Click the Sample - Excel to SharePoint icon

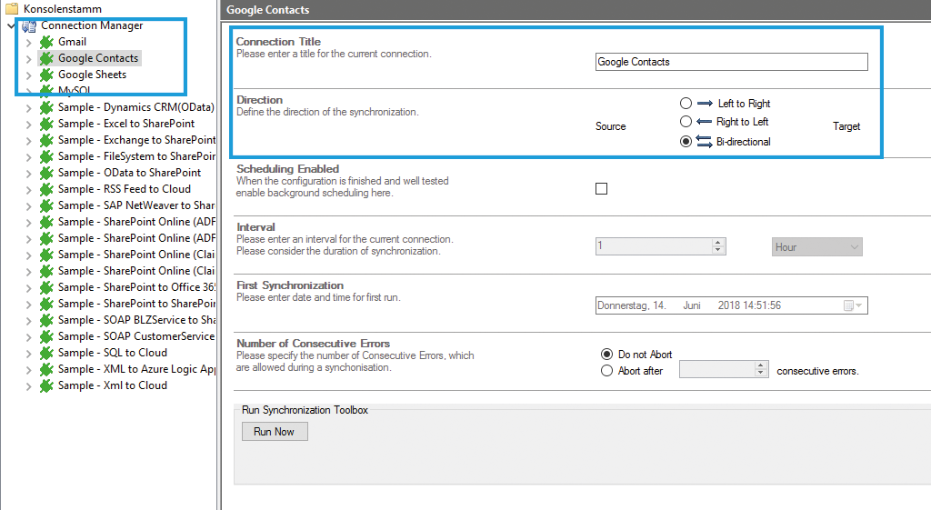point(47,124)
